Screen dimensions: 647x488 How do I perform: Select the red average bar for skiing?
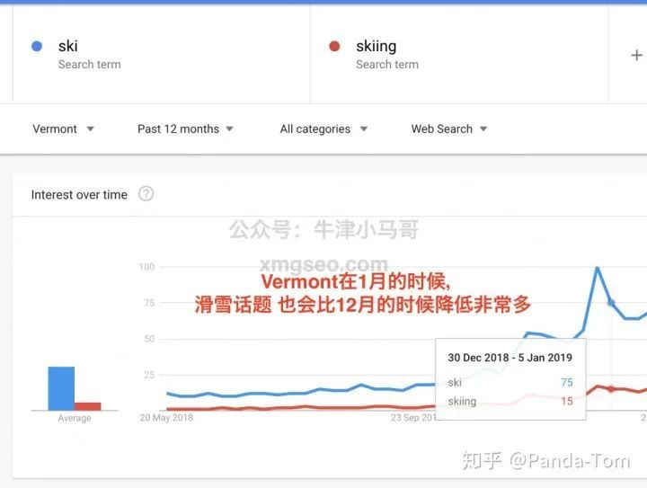coord(87,406)
